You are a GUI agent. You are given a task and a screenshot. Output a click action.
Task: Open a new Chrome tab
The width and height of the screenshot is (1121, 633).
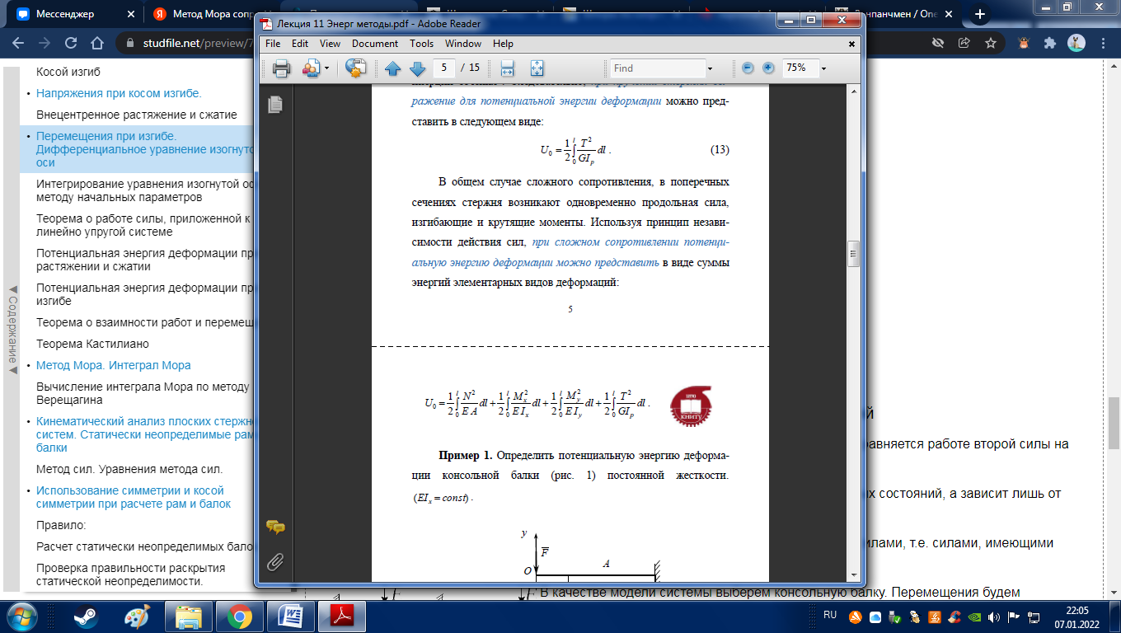[x=980, y=15]
